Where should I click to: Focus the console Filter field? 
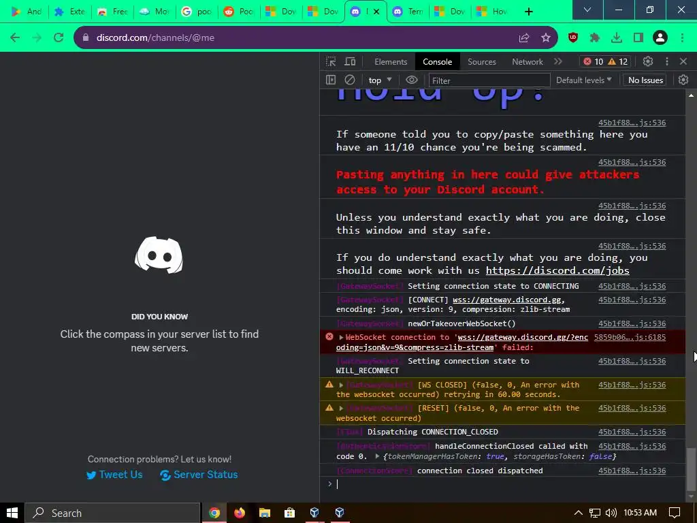point(489,80)
